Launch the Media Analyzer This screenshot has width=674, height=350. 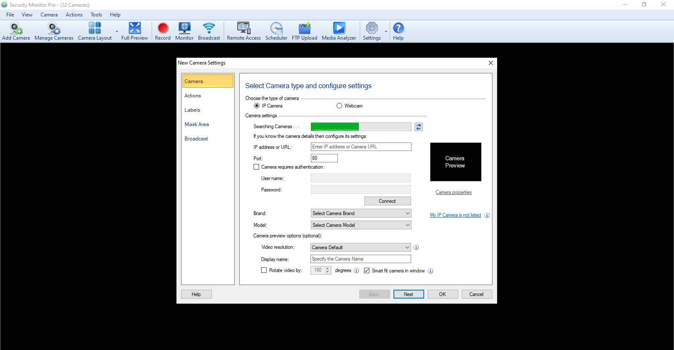[339, 31]
